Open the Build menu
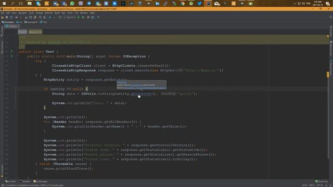Image resolution: width=333 pixels, height=187 pixels. click(57, 13)
